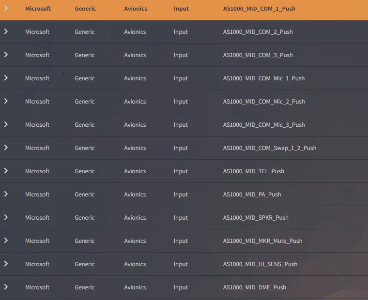368x300 pixels.
Task: Click Avionics in the COM_Swap_1_2_Push row
Action: 135,148
